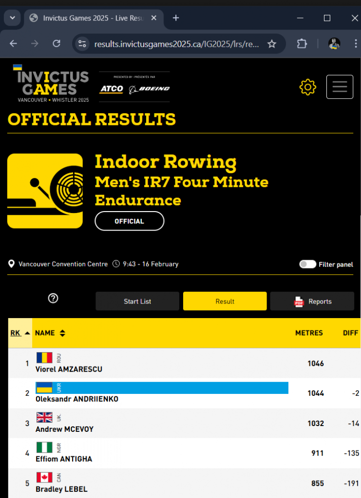361x498 pixels.
Task: Open the settings gear icon
Action: coord(307,87)
